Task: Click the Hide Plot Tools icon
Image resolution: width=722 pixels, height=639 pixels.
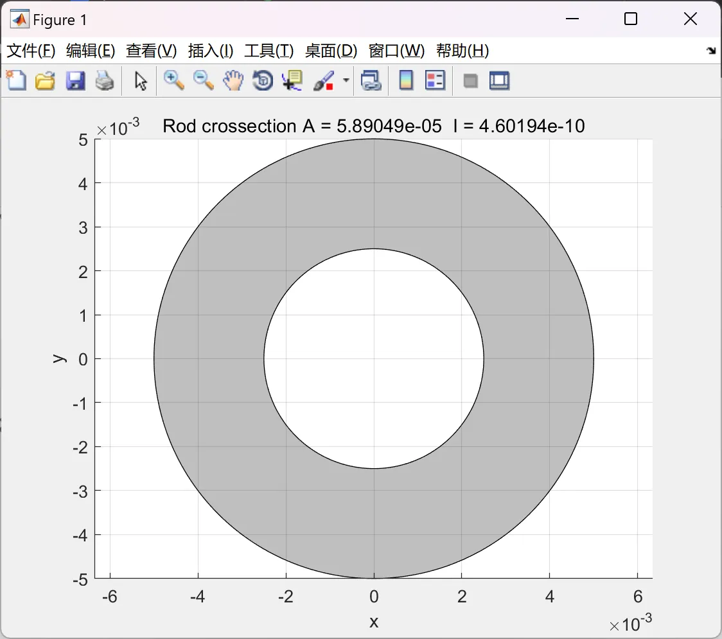Action: point(470,81)
